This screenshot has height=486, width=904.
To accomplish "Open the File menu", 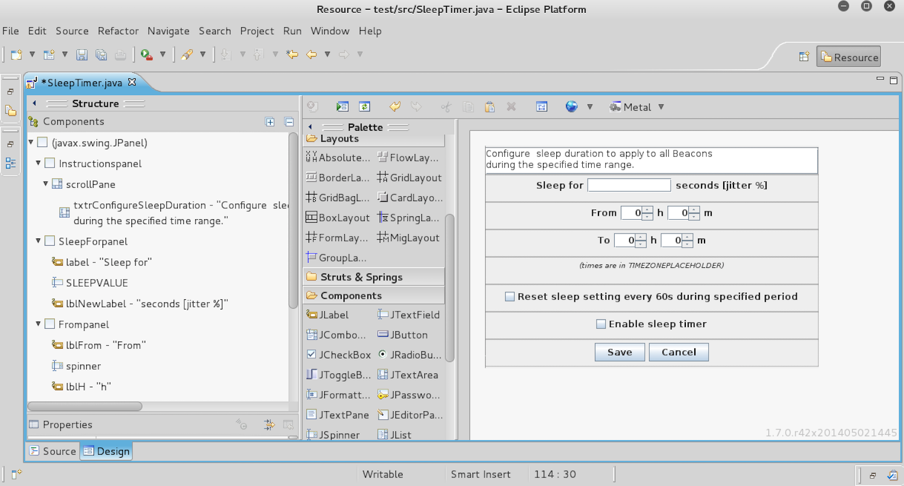I will click(x=10, y=31).
